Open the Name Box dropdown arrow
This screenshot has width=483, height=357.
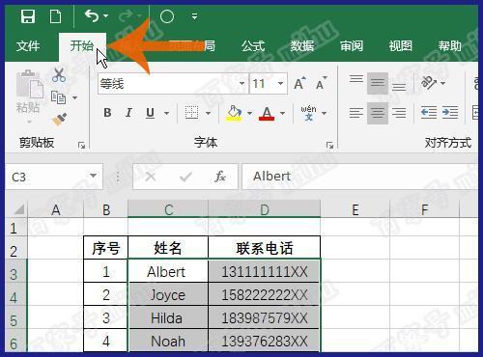tap(94, 176)
